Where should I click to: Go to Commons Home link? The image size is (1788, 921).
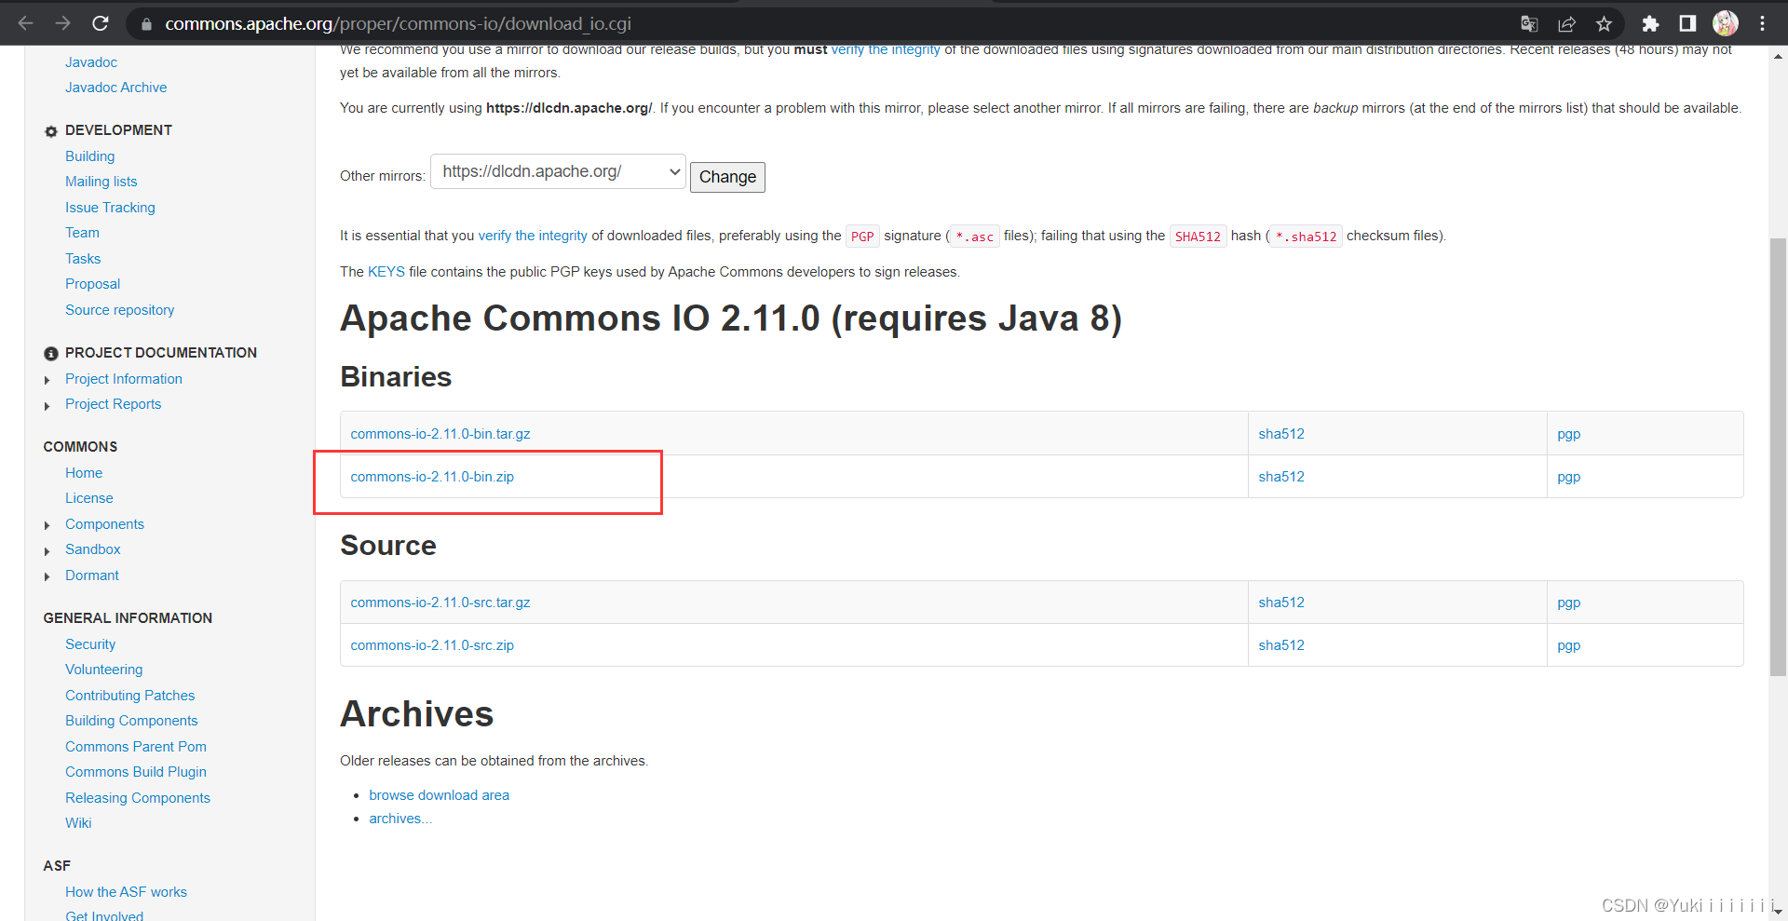pyautogui.click(x=84, y=473)
